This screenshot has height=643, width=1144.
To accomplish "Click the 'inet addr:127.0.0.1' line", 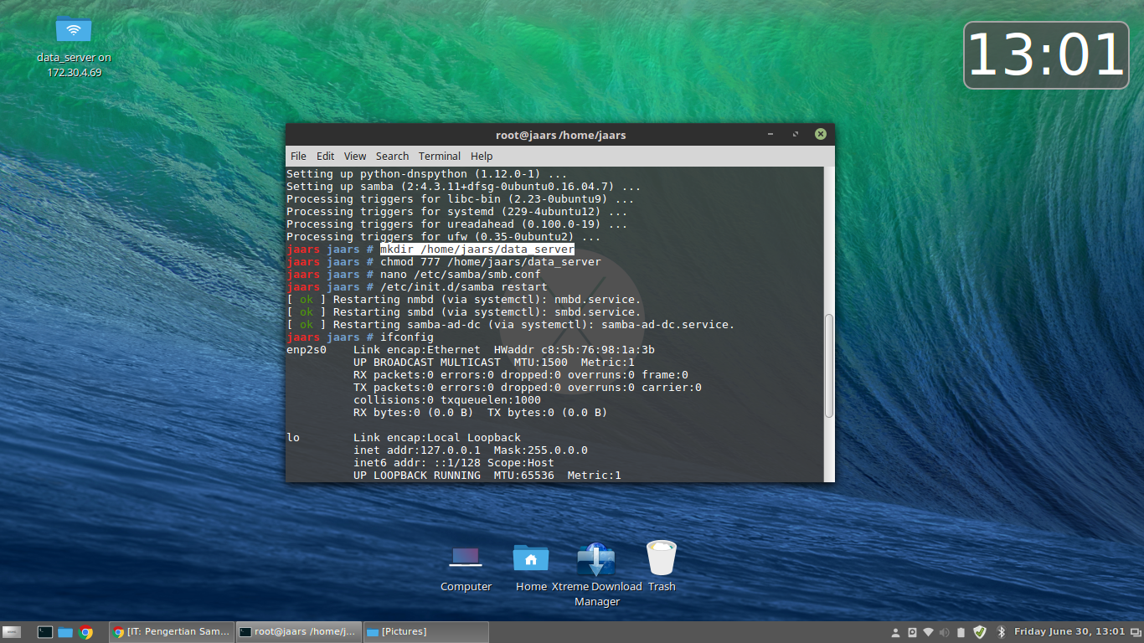I will 471,450.
